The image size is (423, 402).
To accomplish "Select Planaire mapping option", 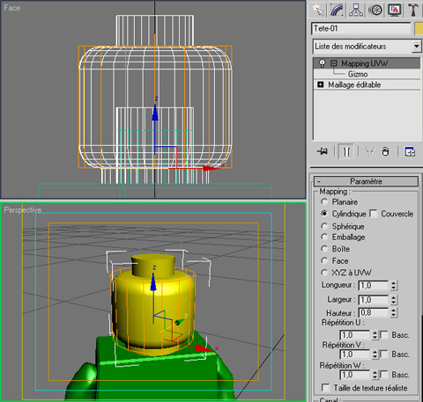I will tap(324, 201).
